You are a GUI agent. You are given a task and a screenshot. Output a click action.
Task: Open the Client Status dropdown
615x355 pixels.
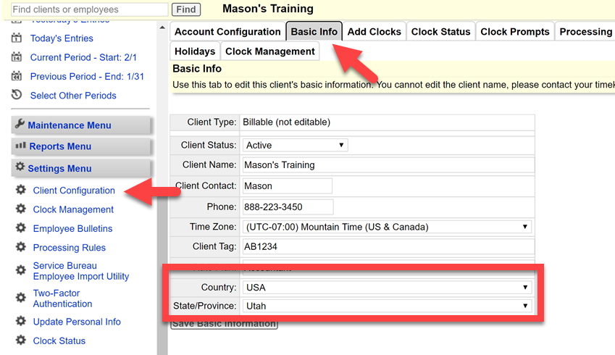tap(295, 145)
